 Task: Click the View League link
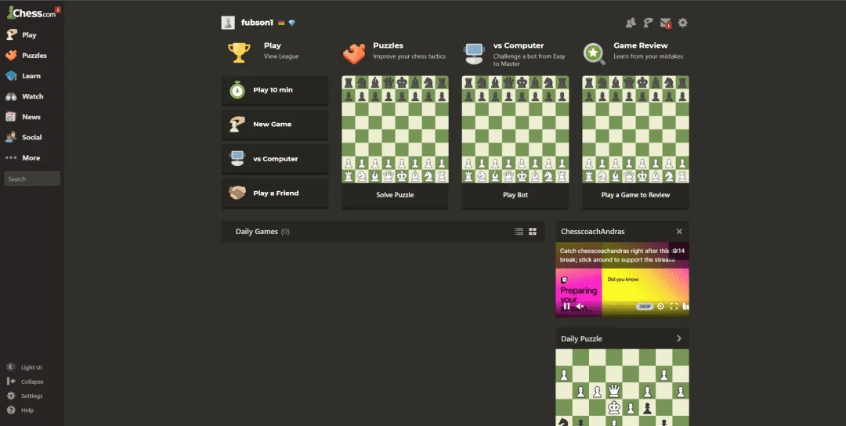tap(281, 56)
